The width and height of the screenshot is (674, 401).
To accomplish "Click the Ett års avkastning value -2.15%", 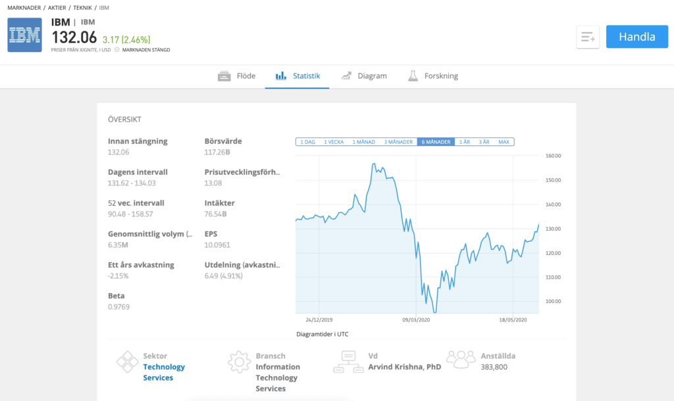I will coord(118,275).
